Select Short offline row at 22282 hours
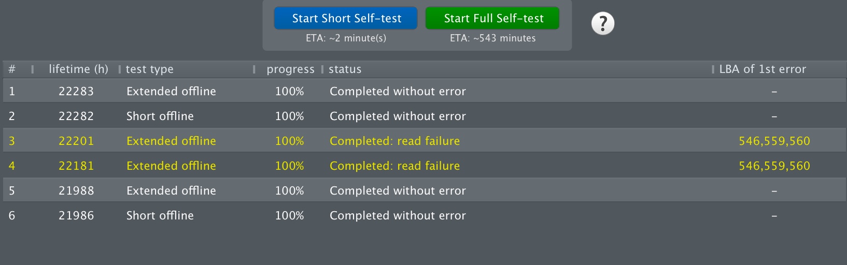This screenshot has height=265, width=847. point(424,116)
